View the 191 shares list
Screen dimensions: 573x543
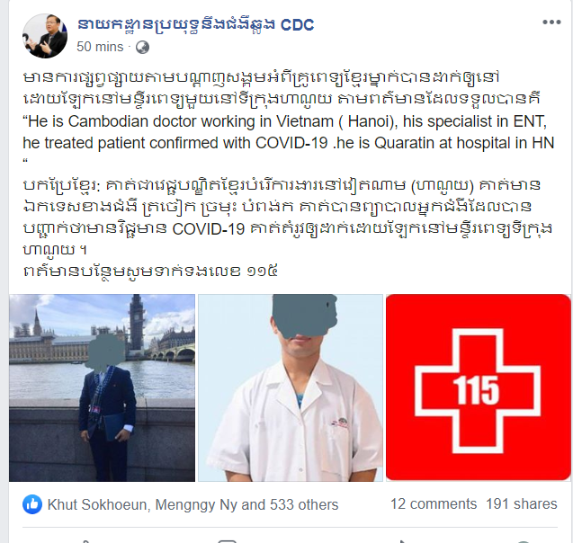(x=522, y=504)
